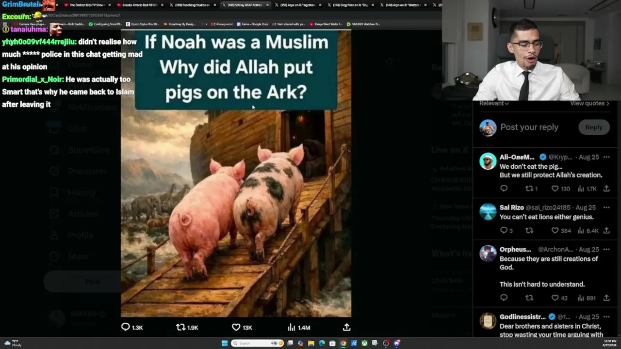The width and height of the screenshot is (621, 349).
Task: Open File Explorer from the taskbar
Action: [x=311, y=343]
